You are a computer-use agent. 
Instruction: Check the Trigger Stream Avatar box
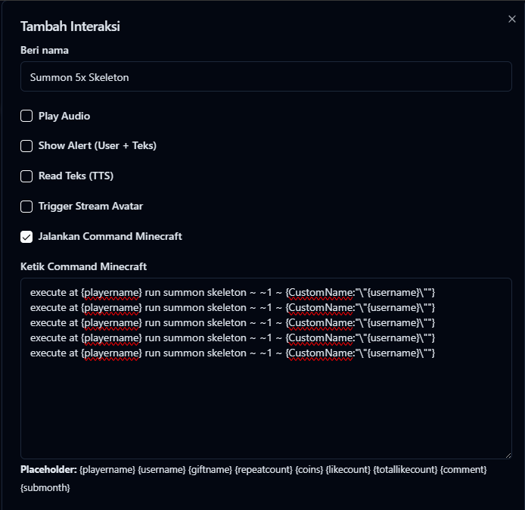(x=26, y=206)
